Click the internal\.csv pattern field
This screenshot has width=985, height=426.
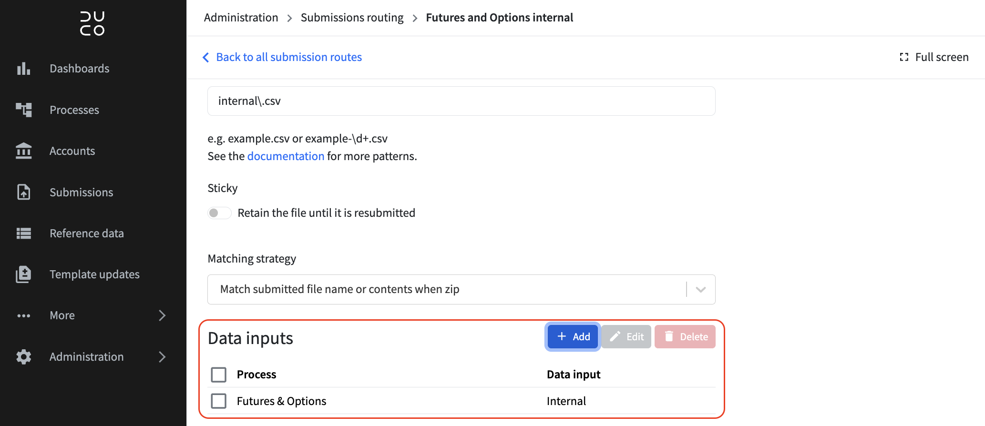click(x=461, y=101)
